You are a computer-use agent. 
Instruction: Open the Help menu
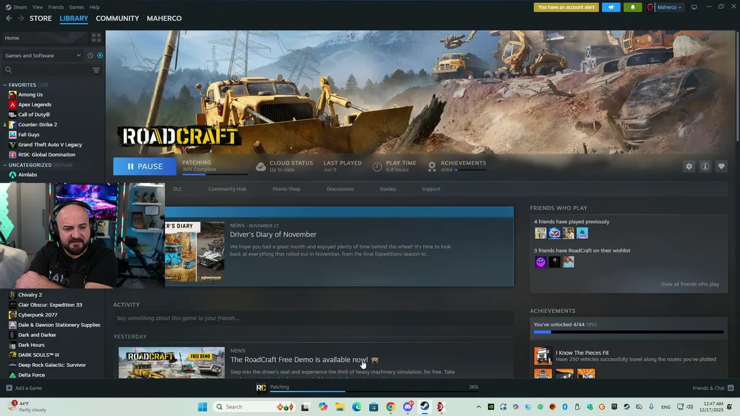pyautogui.click(x=94, y=7)
